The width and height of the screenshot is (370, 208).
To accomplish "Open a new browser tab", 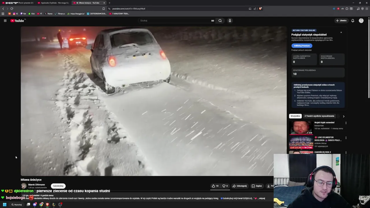I will (110, 3).
